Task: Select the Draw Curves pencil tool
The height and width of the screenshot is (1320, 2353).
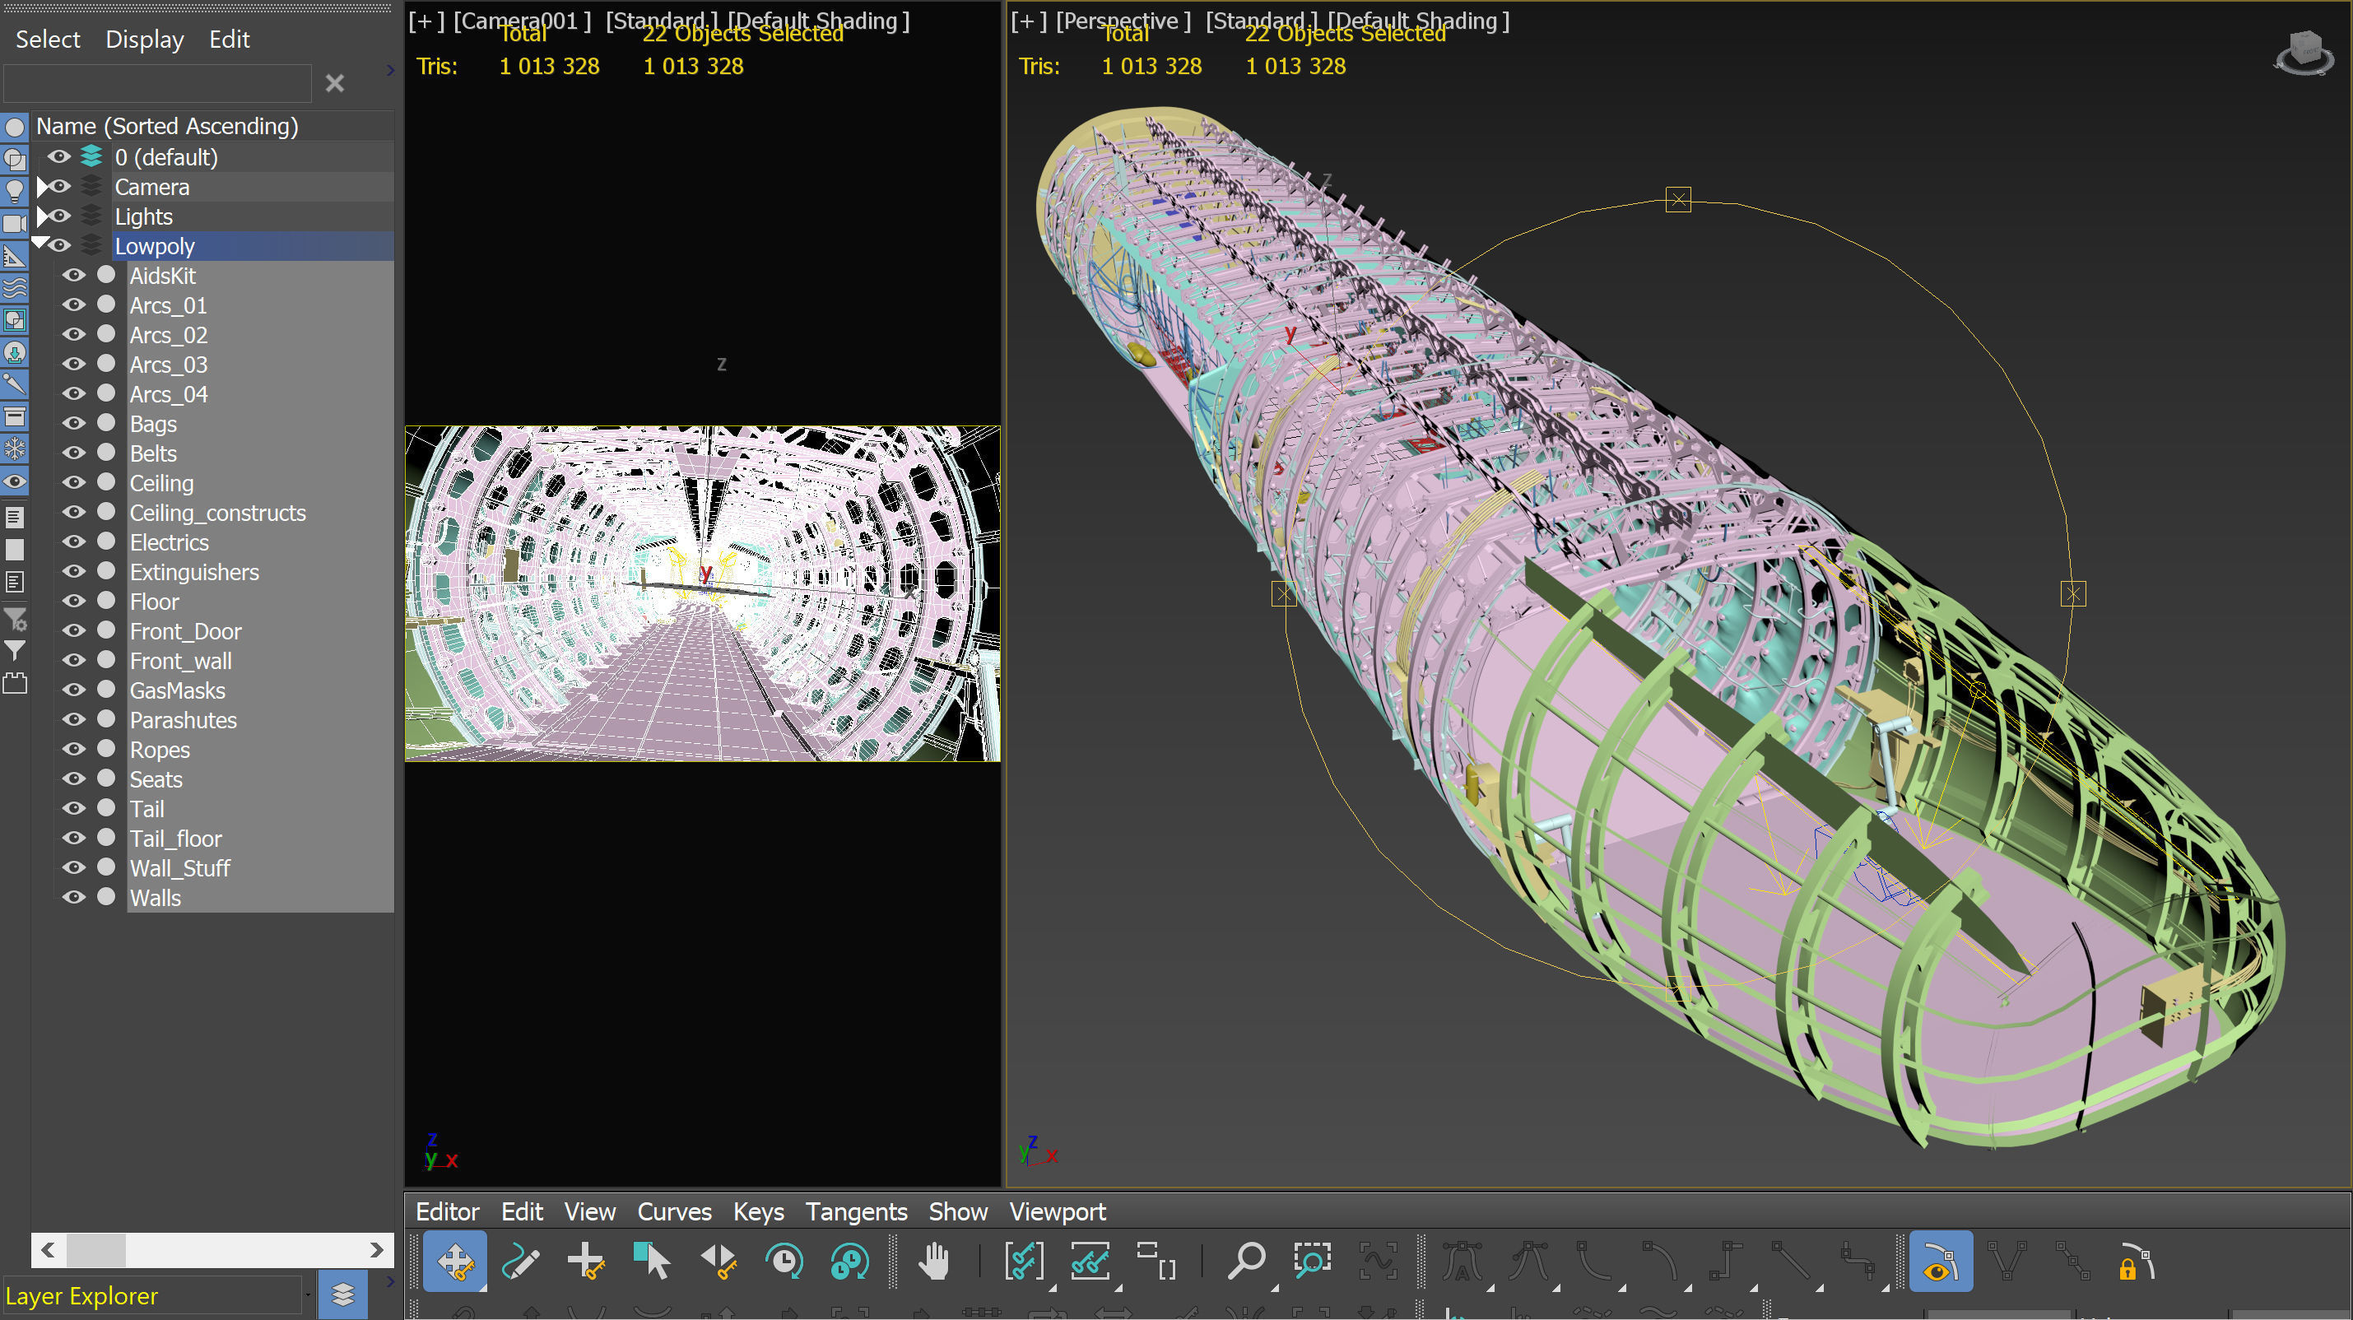Action: click(x=522, y=1262)
